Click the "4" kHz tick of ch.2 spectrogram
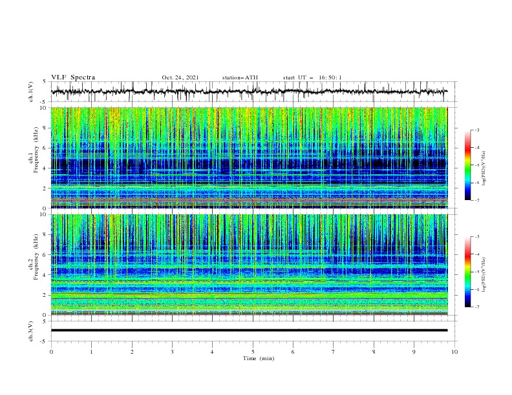 point(46,275)
